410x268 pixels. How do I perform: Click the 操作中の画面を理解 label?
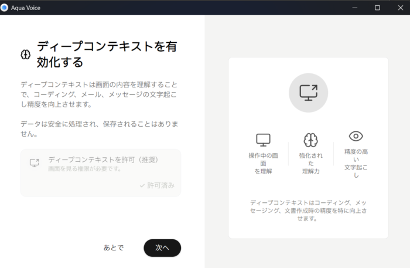pyautogui.click(x=263, y=163)
